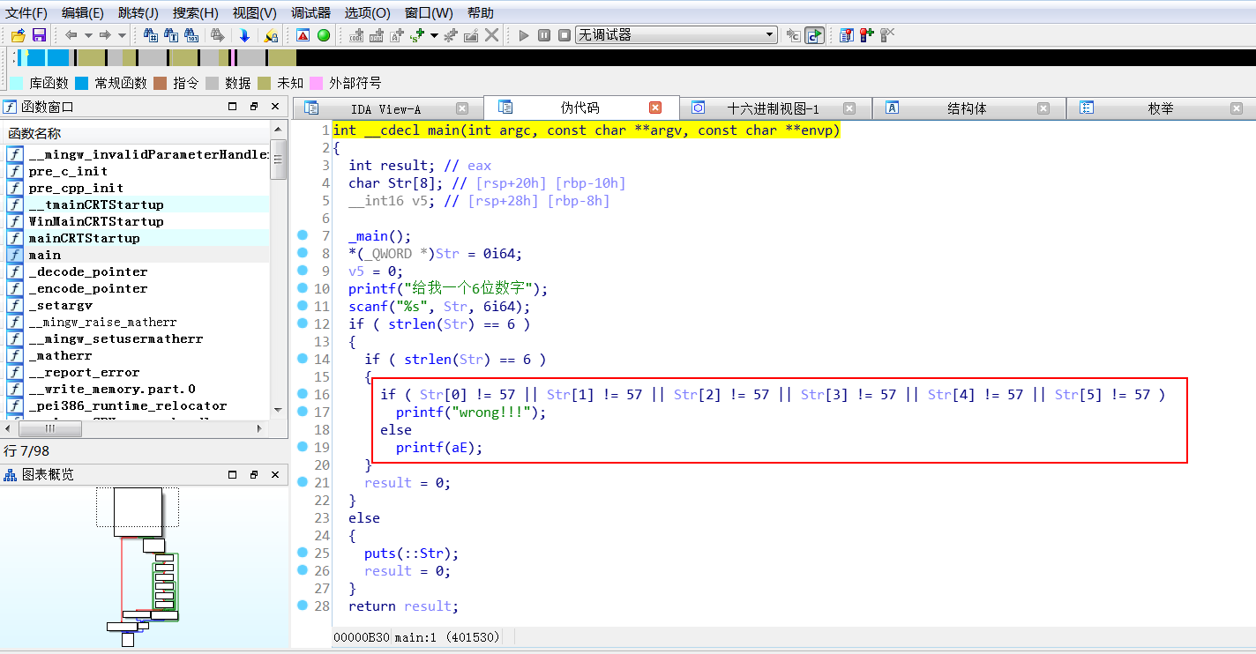Switch to the IDA View-A tab
This screenshot has height=654, width=1256.
coord(386,109)
